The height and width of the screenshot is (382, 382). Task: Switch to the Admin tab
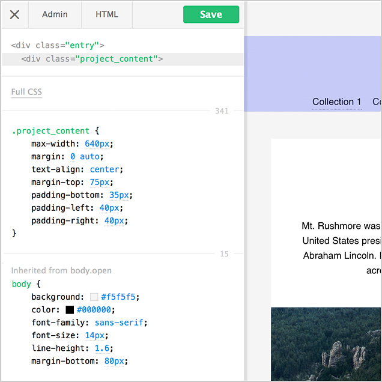coord(55,14)
